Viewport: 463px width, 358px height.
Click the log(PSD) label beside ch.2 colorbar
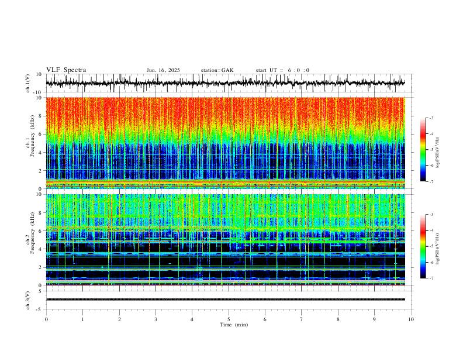coord(437,249)
